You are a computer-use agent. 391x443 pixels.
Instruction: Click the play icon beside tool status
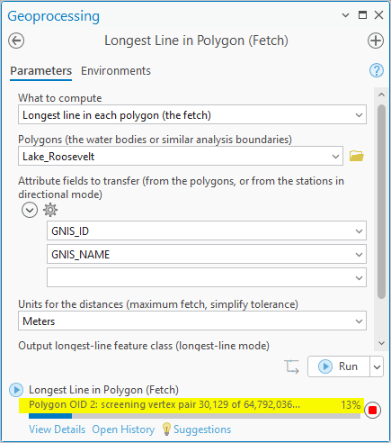coord(16,390)
